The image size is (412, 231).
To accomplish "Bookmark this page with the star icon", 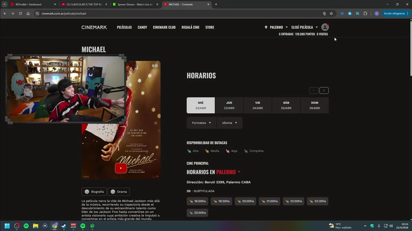I will point(331,13).
